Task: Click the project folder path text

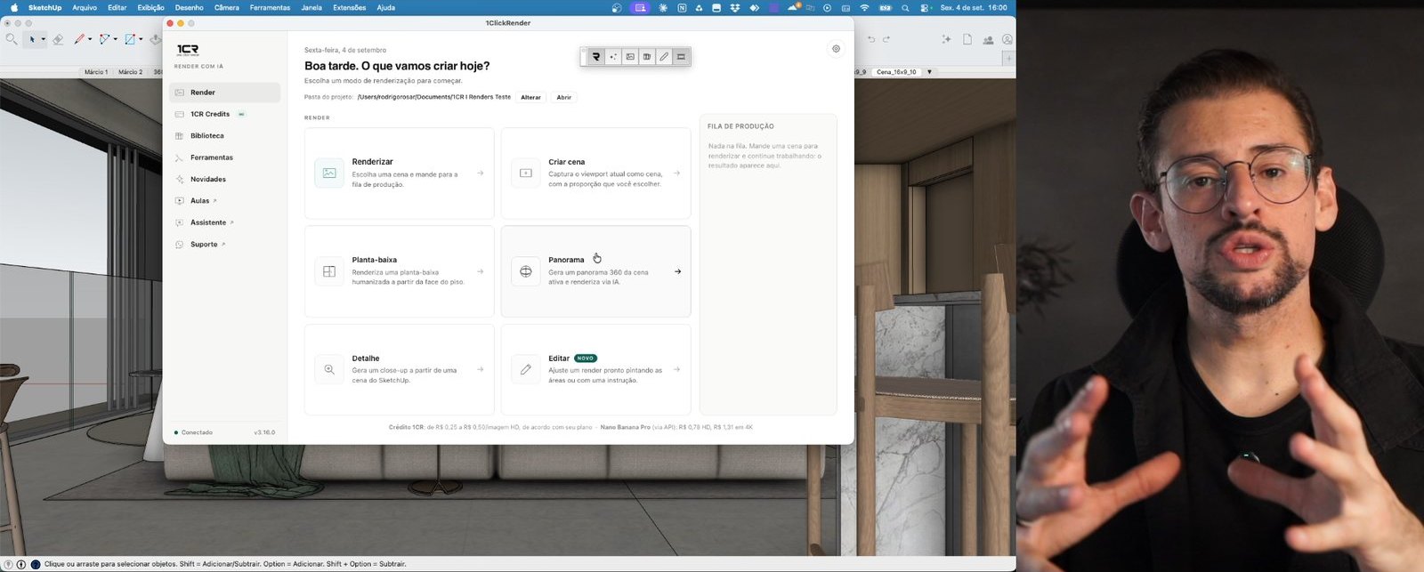Action: tap(434, 97)
